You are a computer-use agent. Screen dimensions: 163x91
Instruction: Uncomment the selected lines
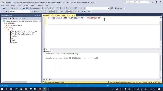coord(78,12)
